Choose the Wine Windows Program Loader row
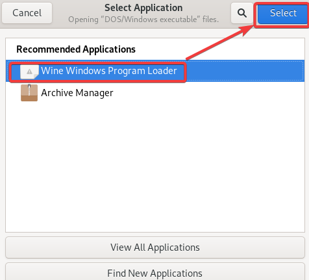 pyautogui.click(x=155, y=71)
